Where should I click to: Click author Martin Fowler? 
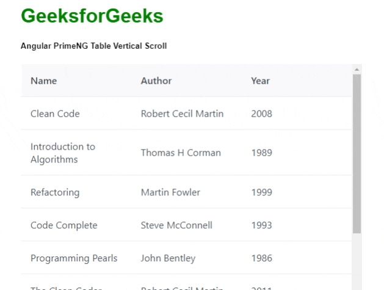(x=170, y=192)
